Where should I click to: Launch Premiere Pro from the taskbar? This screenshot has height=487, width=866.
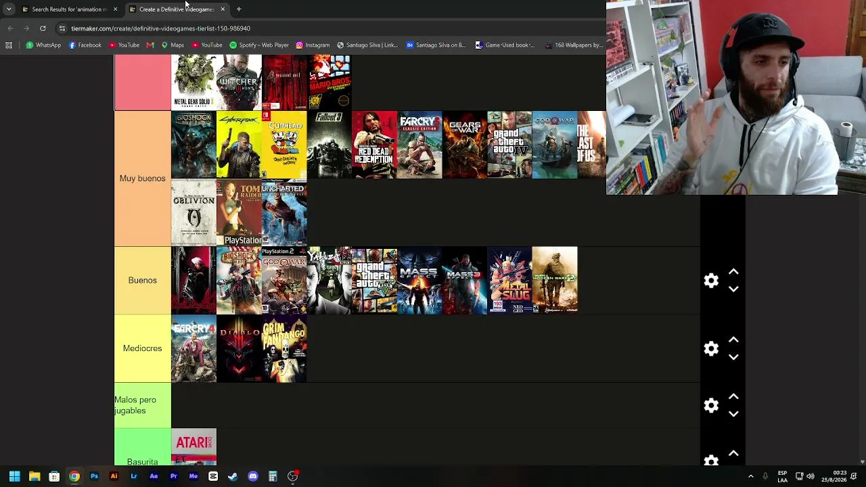tap(173, 476)
